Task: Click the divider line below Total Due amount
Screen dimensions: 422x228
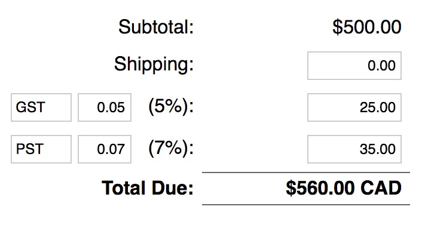Action: click(x=306, y=205)
